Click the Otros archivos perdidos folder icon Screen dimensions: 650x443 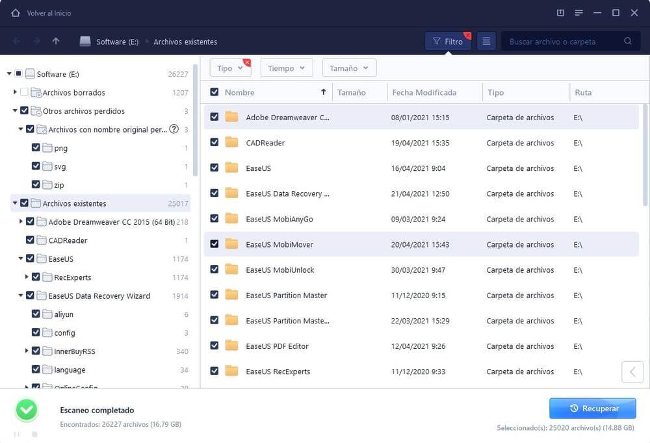[x=36, y=111]
